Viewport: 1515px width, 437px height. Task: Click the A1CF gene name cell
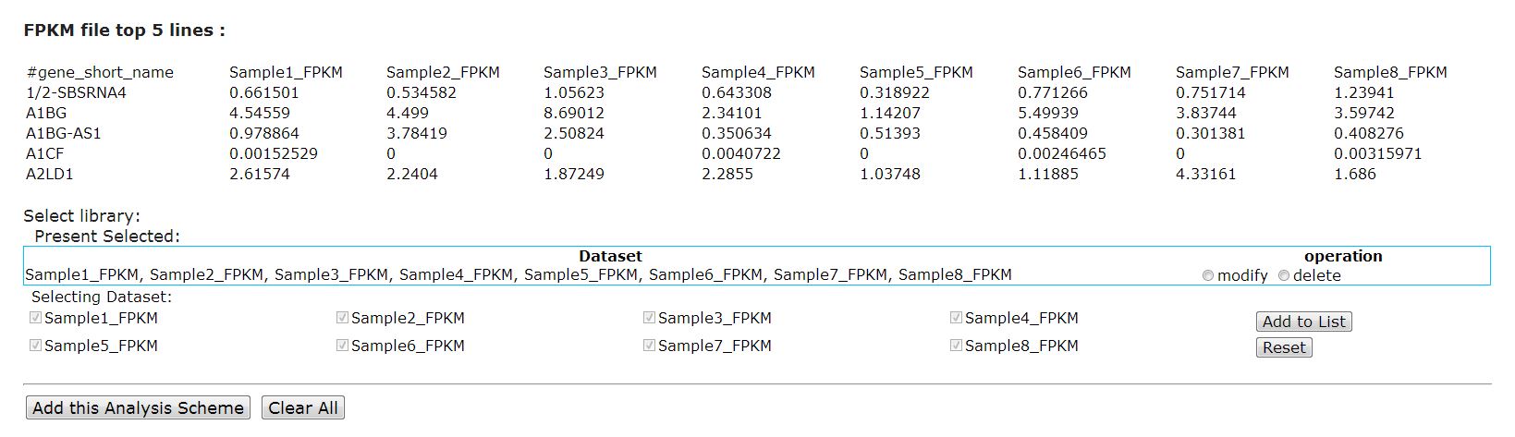tap(45, 153)
